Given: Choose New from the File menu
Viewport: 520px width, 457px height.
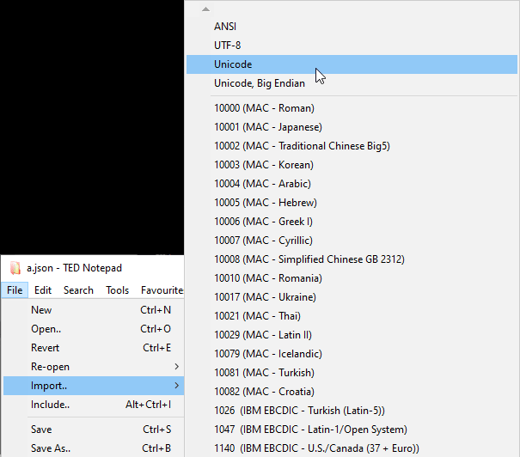Looking at the screenshot, I should (x=41, y=310).
